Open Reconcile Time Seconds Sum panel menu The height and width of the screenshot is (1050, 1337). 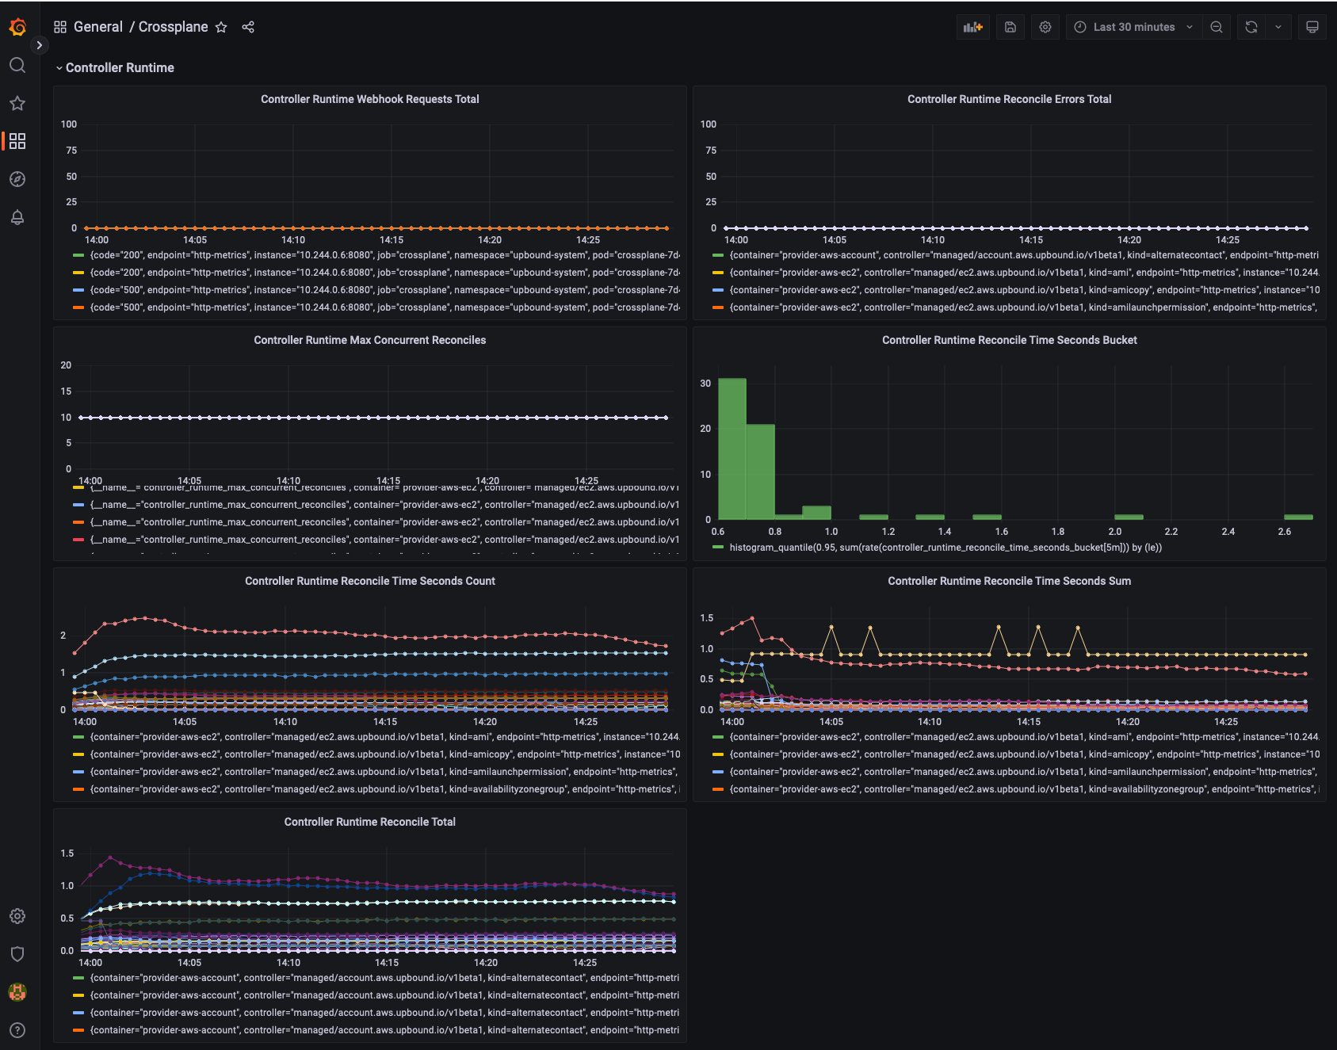pyautogui.click(x=1009, y=581)
